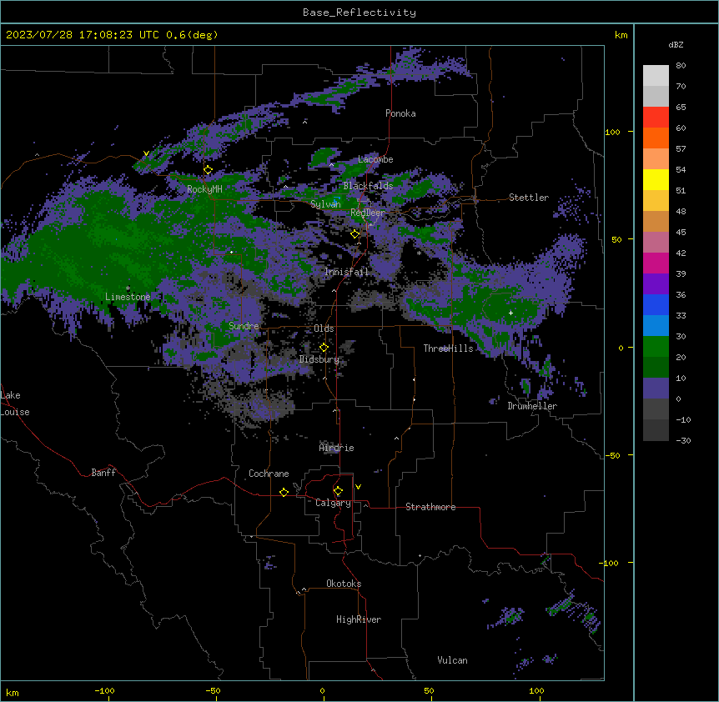Click the yellow v marker northeast of Calgary

point(358,487)
